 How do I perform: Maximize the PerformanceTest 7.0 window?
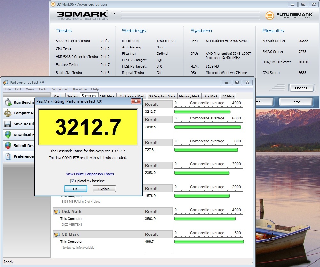[237, 82]
